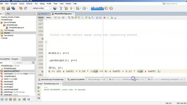Undo the last edit
The width and height of the screenshot is (187, 105).
coord(21,8)
